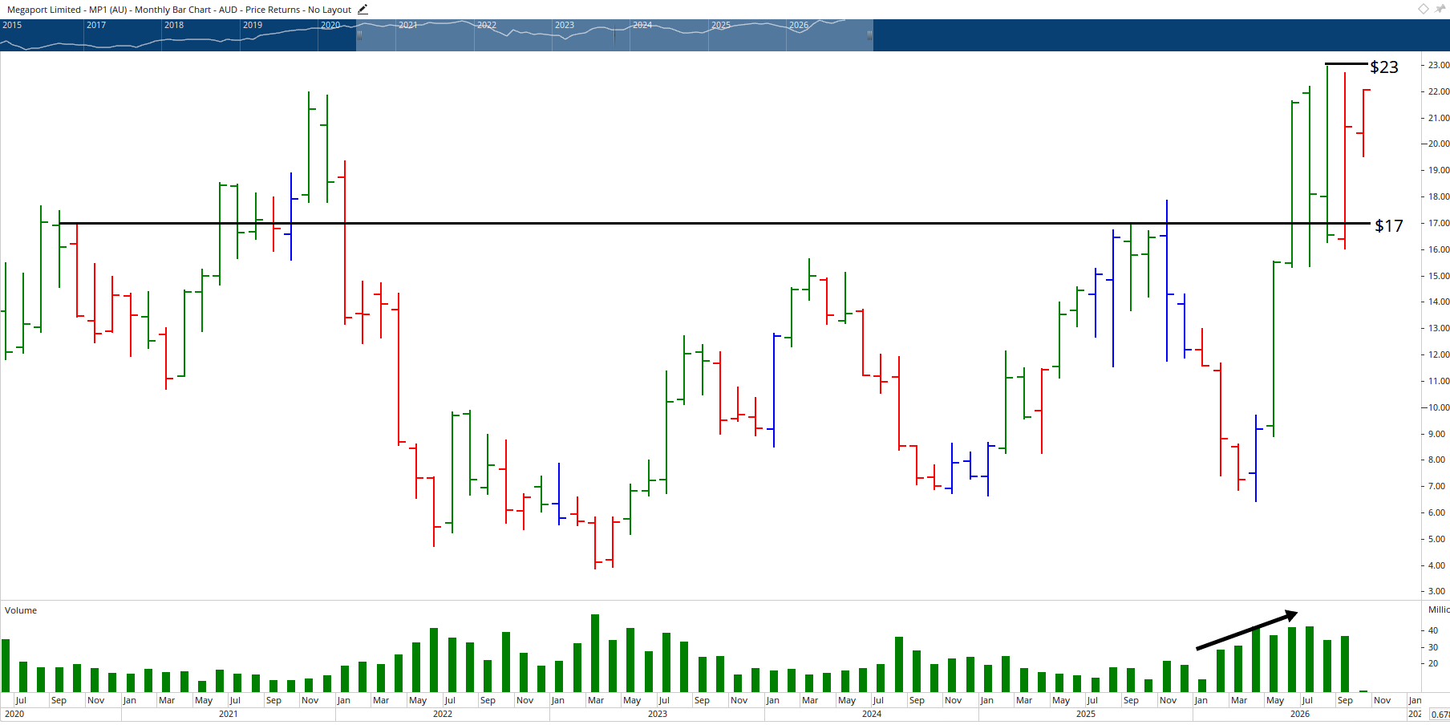Click the 2020 year label on bottom axis
This screenshot has height=725, width=1450.
point(14,715)
